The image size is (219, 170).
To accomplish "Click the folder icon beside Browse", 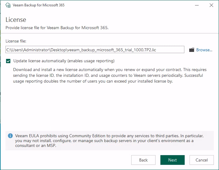I will (x=191, y=50).
